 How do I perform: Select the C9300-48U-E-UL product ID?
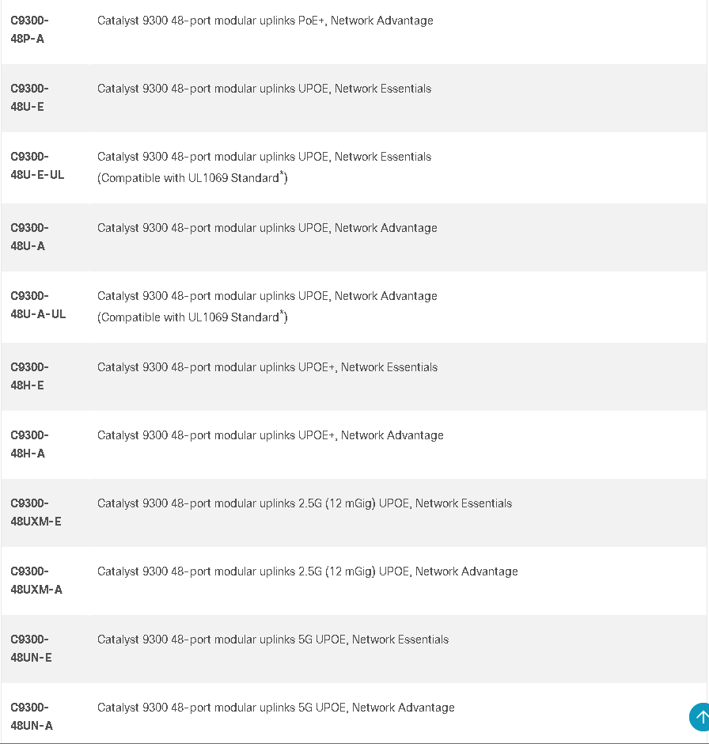tap(37, 165)
